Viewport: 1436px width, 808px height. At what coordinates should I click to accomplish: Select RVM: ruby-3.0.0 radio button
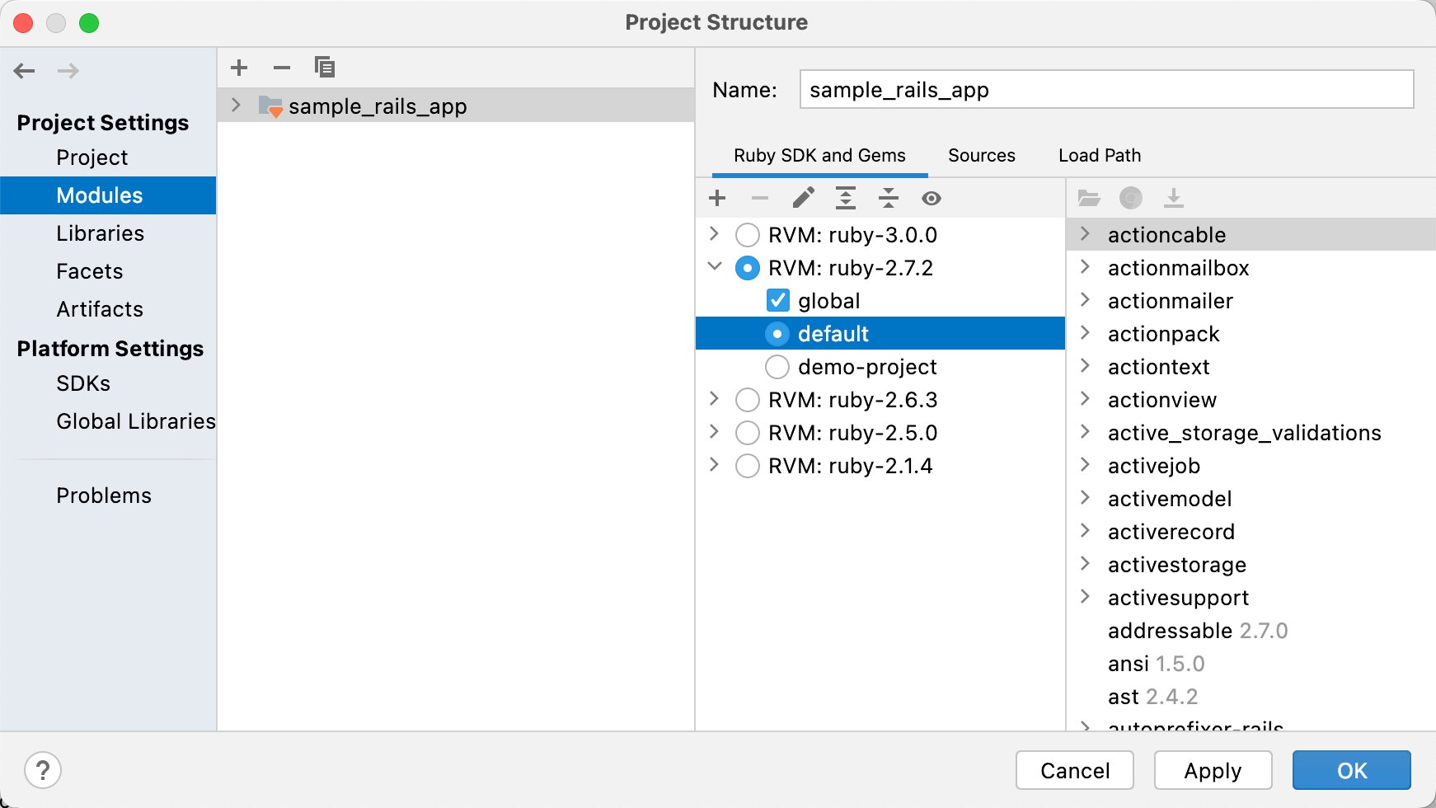click(748, 235)
